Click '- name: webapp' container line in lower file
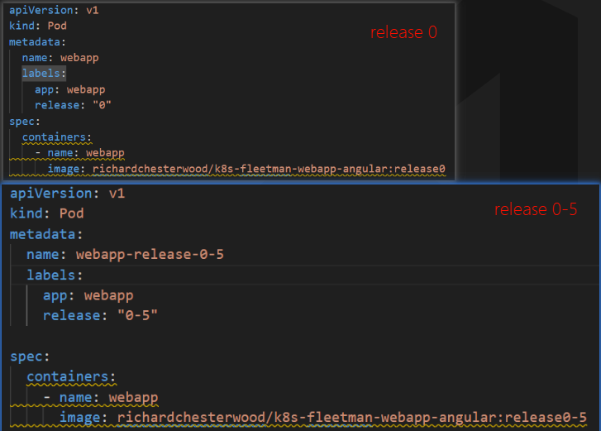601x431 pixels. tap(101, 397)
